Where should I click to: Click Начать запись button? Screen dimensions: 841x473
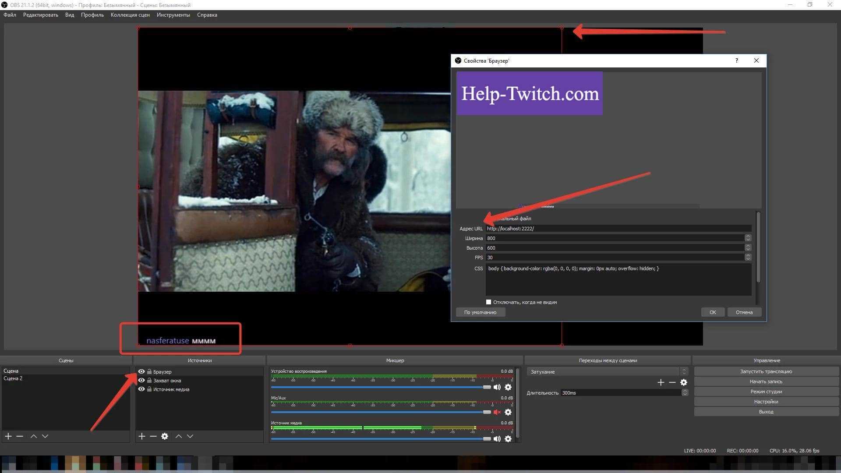[766, 381]
